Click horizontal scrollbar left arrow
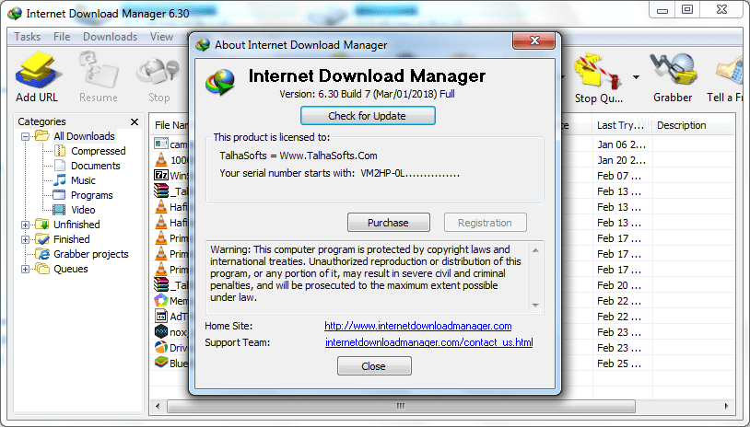 coord(158,407)
